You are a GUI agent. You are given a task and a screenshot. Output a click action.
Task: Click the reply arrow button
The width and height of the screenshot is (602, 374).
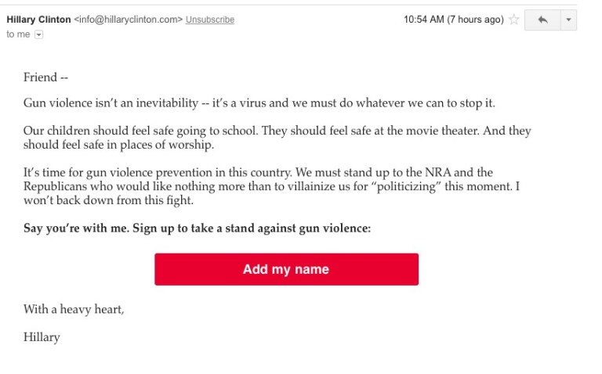[542, 20]
